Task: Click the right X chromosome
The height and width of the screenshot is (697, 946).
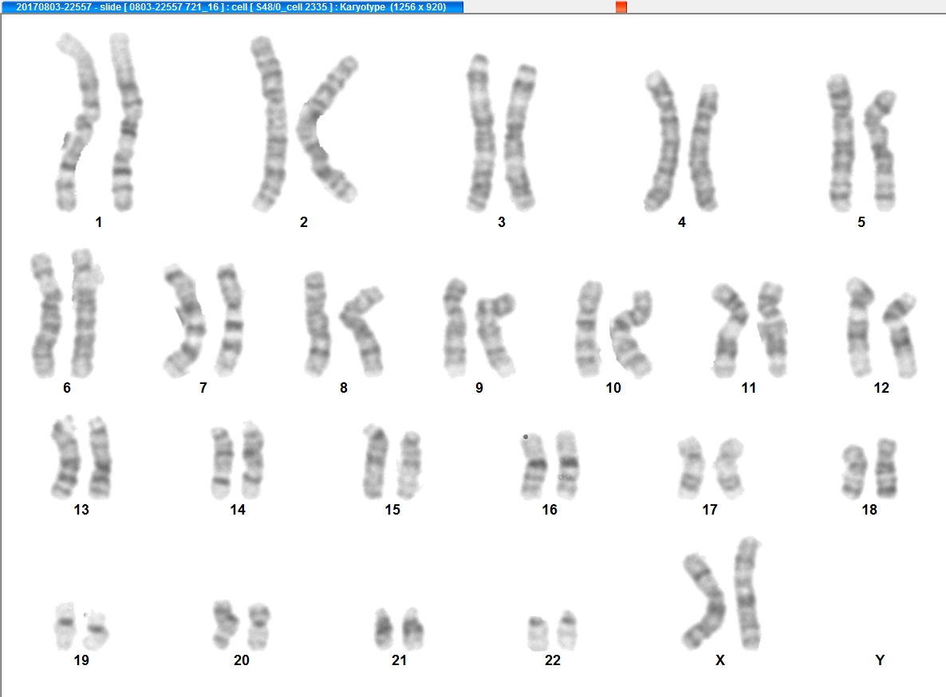Action: pos(748,593)
